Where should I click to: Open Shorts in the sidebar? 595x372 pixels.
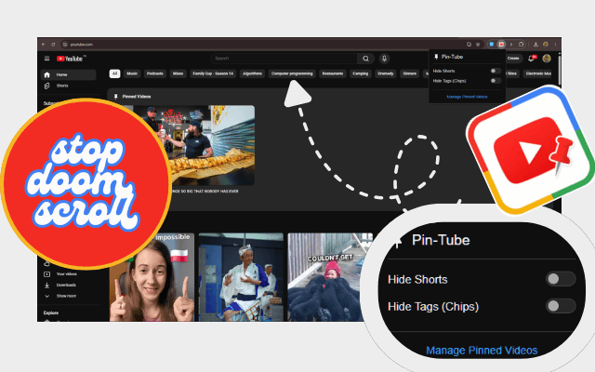click(68, 86)
